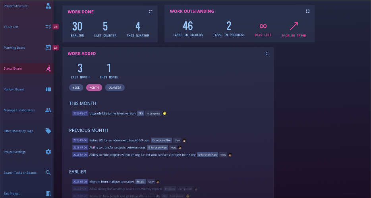Open the Project Structure menu item
Image resolution: width=371 pixels, height=198 pixels.
click(x=15, y=6)
